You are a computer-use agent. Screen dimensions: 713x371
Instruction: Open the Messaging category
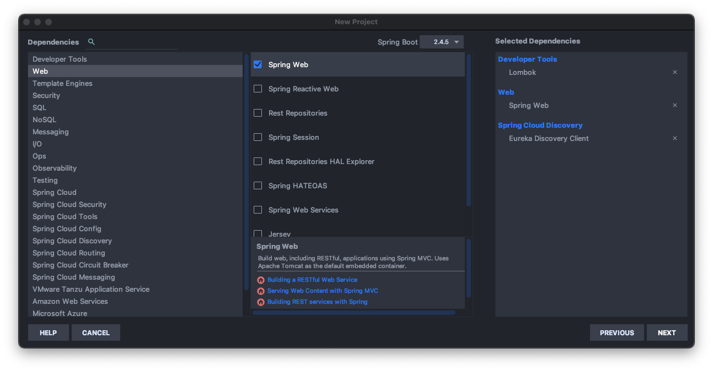[135, 132]
